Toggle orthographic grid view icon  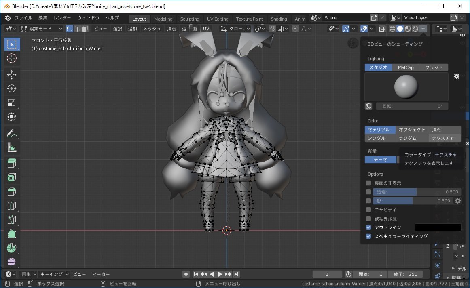point(353,43)
